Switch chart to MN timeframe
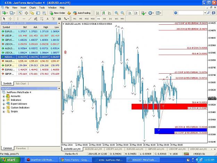 [x=122, y=18]
